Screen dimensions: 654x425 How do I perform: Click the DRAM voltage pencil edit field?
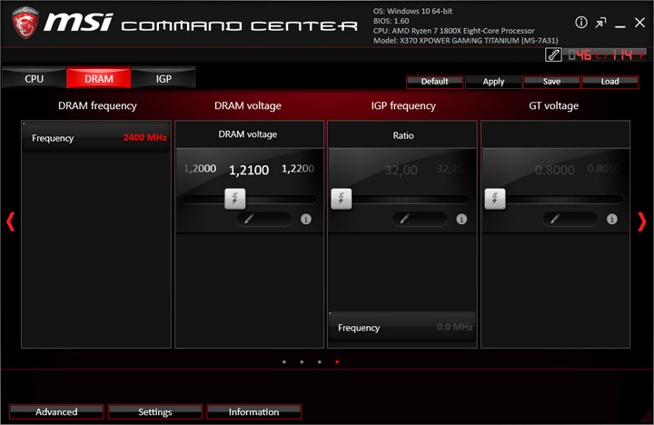263,219
